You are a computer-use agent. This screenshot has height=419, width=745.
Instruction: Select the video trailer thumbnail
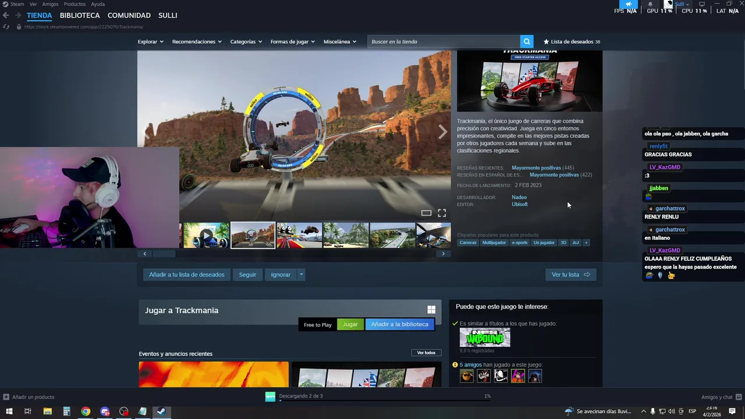point(206,236)
